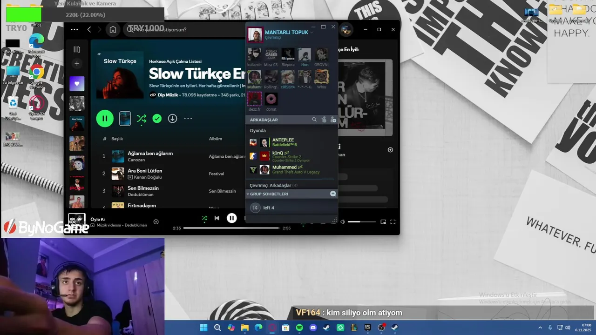
Task: Open Spotify Home via house icon
Action: pos(113,29)
